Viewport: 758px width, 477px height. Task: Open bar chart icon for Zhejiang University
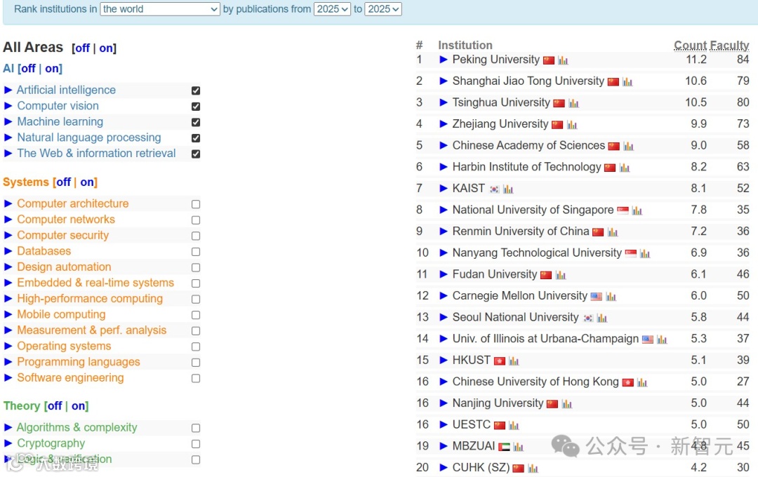[572, 125]
